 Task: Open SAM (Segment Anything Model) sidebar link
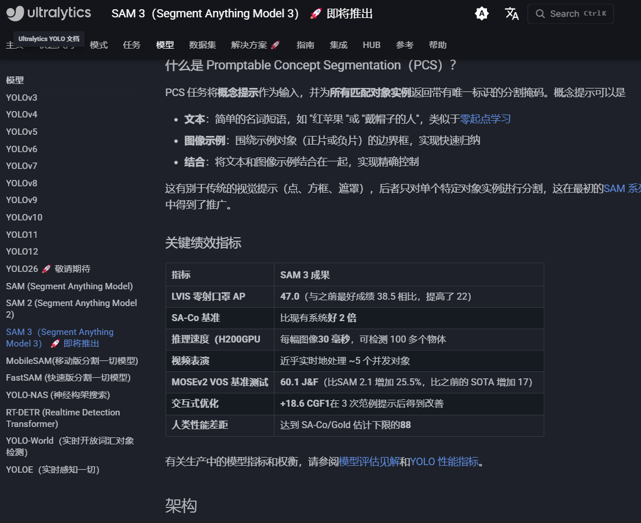pos(69,286)
